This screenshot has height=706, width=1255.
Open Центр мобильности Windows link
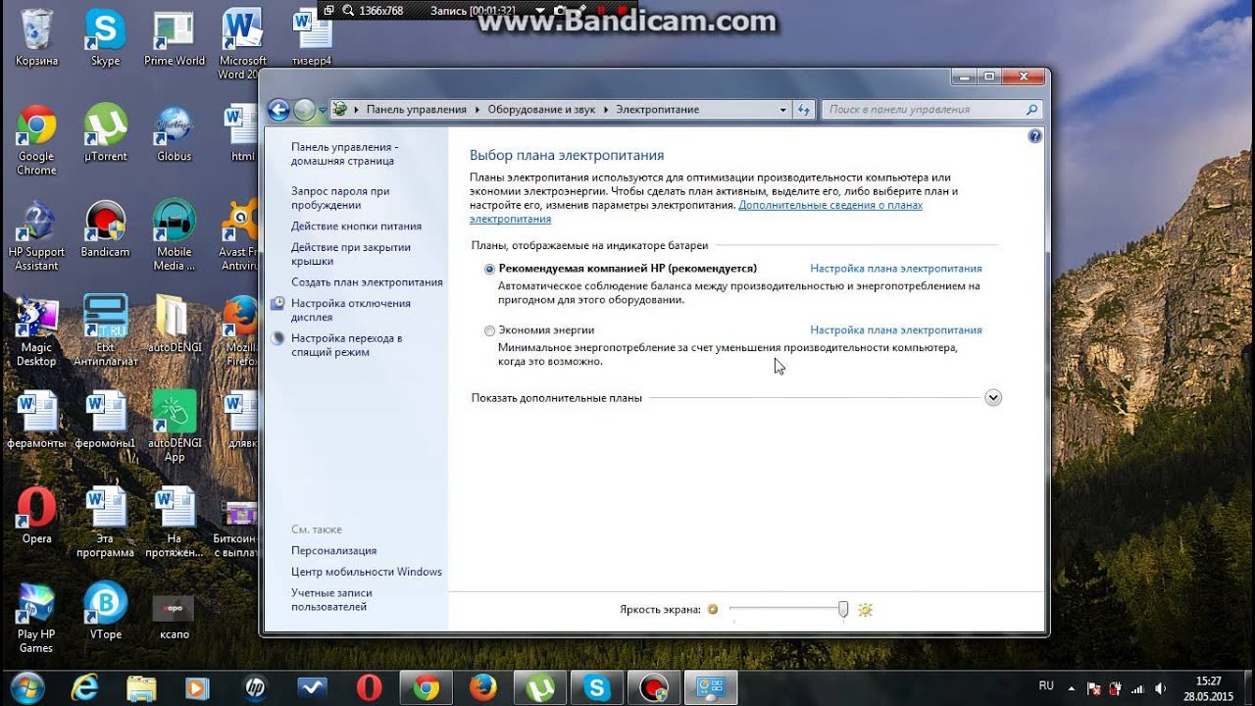point(366,572)
